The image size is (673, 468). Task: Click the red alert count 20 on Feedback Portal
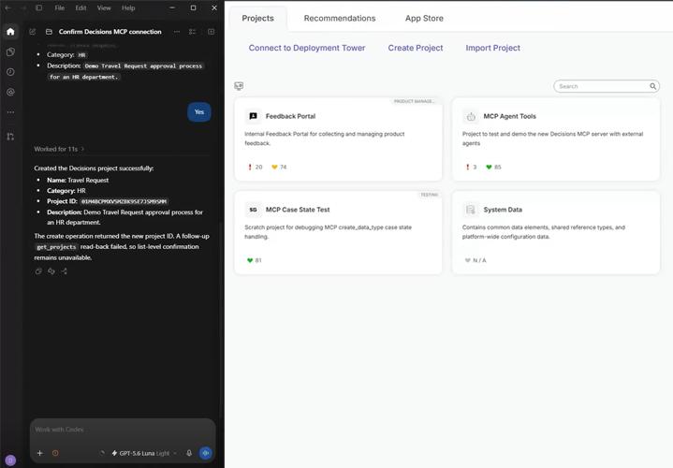[x=255, y=167]
